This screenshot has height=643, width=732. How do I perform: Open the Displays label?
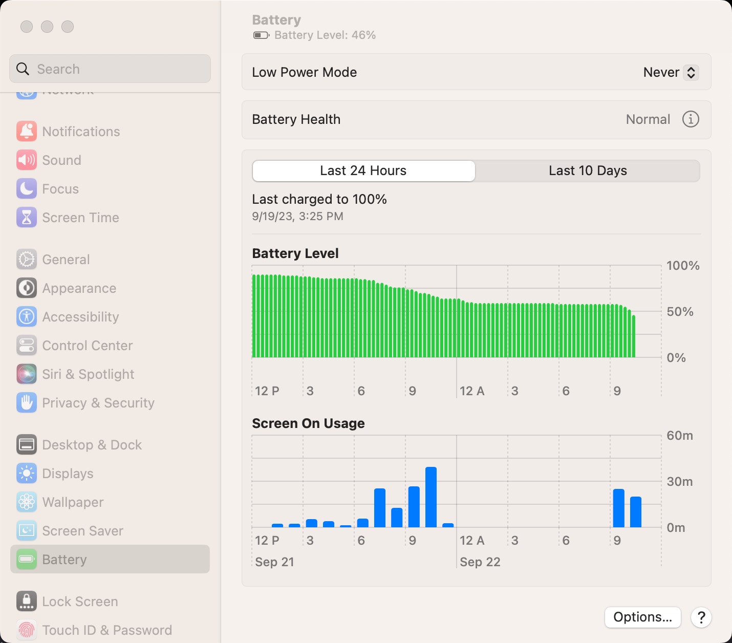[68, 474]
